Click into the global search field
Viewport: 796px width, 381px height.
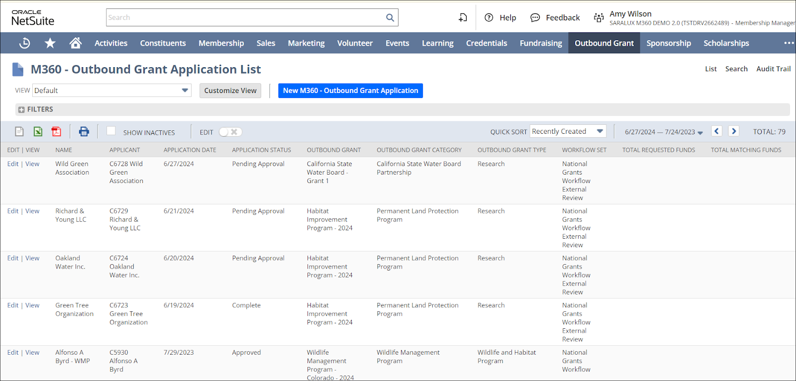244,18
